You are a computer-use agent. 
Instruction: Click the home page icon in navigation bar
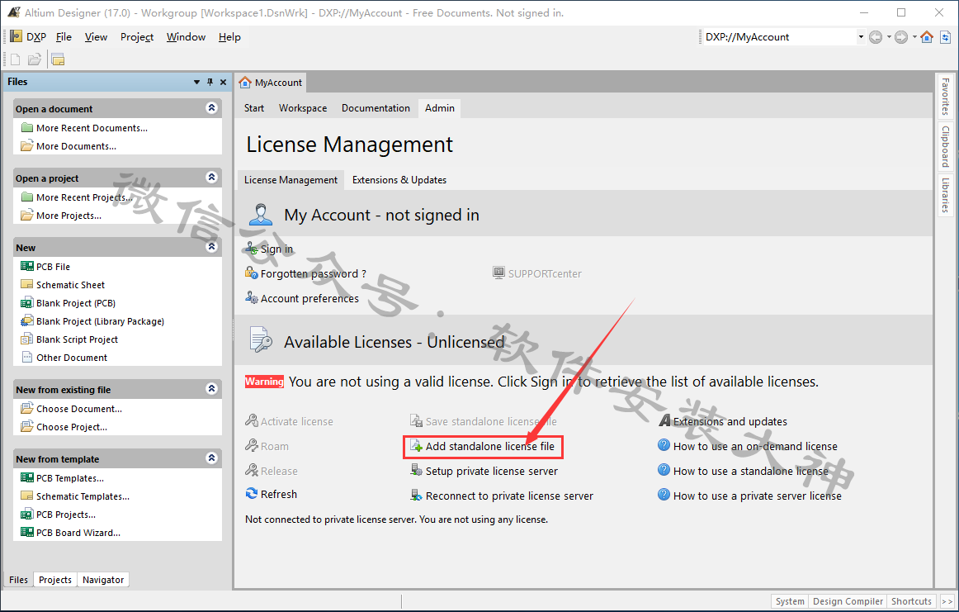coord(927,36)
